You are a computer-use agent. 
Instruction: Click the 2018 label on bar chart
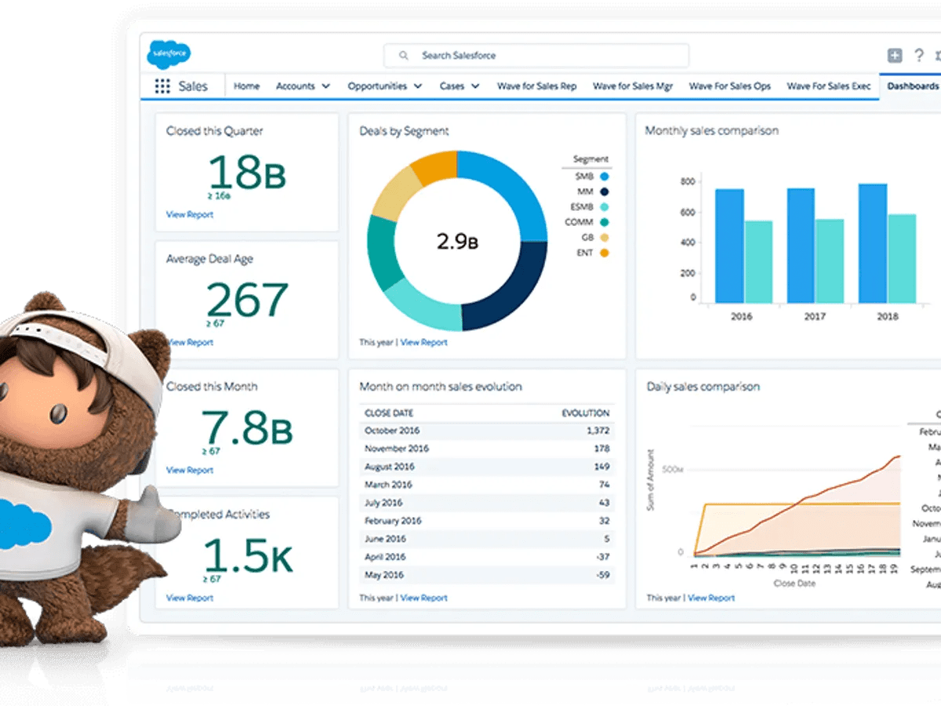tap(888, 317)
